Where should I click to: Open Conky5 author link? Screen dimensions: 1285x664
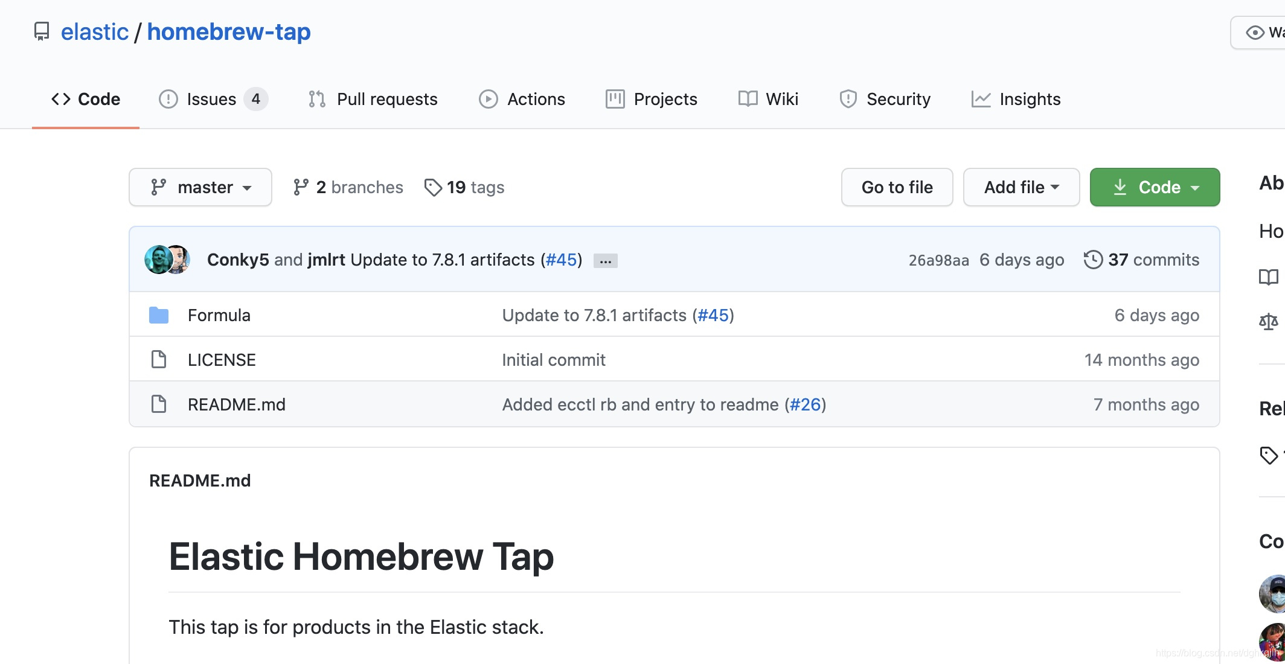[238, 260]
